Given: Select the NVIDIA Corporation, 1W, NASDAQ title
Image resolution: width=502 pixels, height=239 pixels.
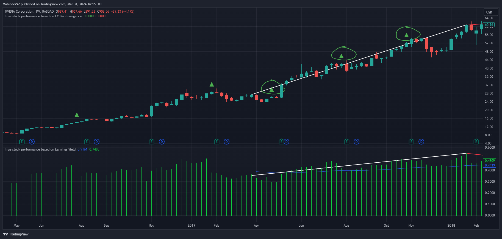Looking at the screenshot, I should pyautogui.click(x=29, y=12).
